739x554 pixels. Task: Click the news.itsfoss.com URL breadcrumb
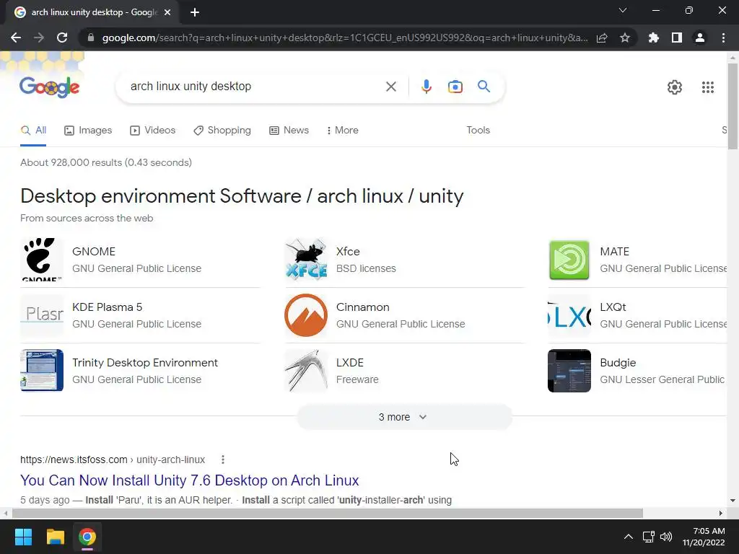tap(112, 460)
